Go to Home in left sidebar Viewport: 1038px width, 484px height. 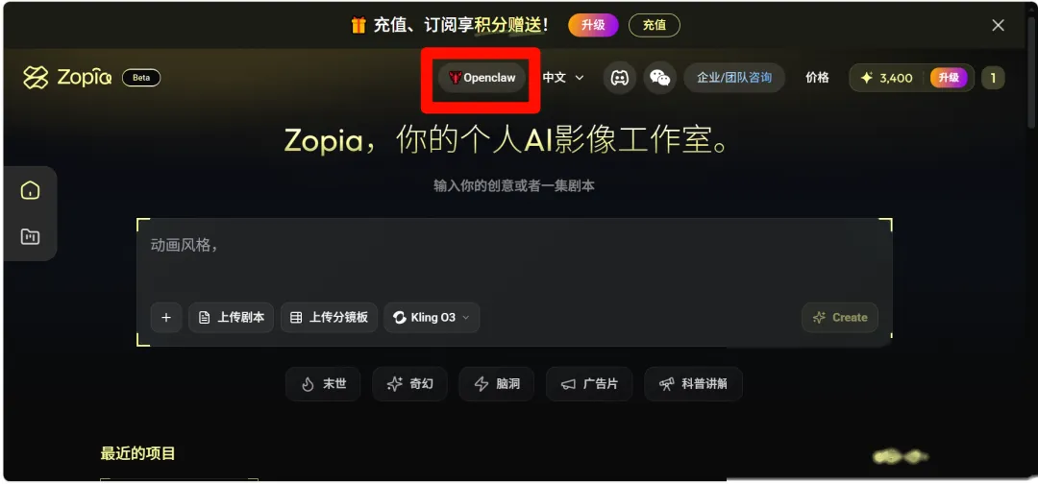point(30,191)
